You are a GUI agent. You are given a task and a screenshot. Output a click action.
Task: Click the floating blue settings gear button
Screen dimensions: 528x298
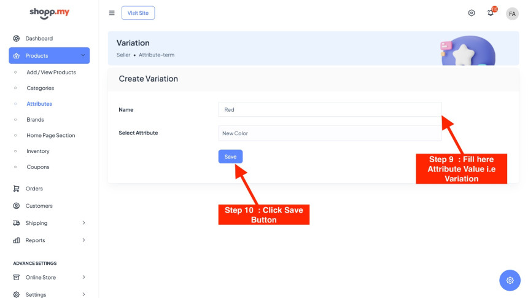[510, 280]
